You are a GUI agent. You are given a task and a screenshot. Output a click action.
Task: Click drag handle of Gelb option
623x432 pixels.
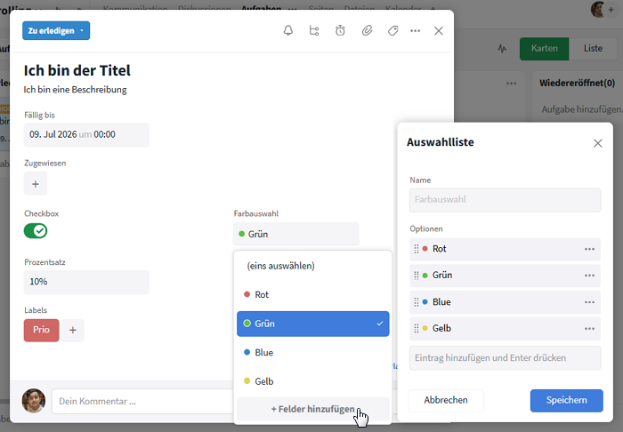pyautogui.click(x=416, y=328)
